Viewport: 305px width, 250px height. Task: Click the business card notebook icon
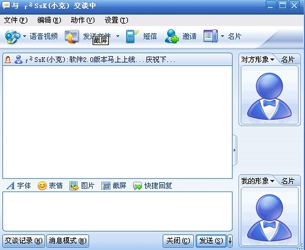coord(210,37)
